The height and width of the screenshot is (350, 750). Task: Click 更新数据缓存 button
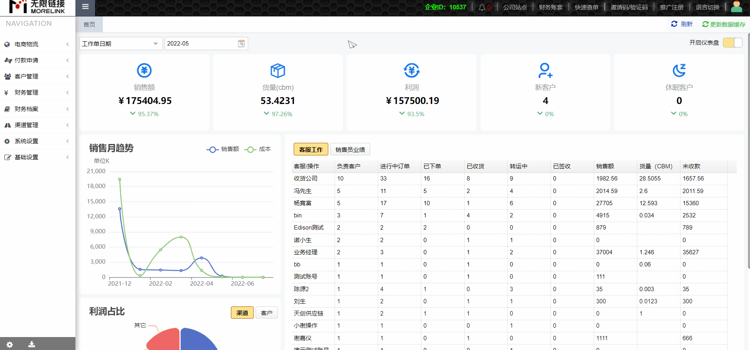724,24
